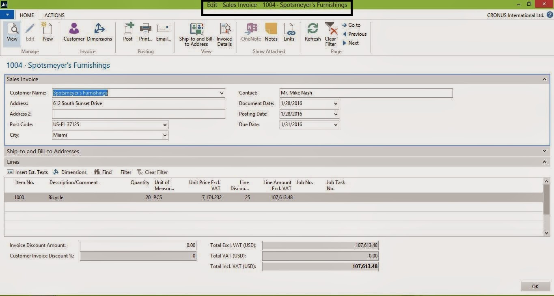Click the Print icon
Viewport: 554px width, 296px height.
146,32
